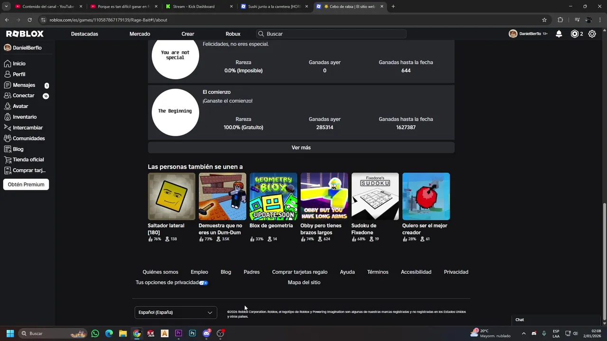Open the Blox de geometría game thumbnail
The image size is (607, 341).
coord(273,196)
